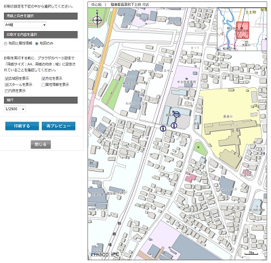Toggle the 広域図を表示 checkbox
Viewport: 271px width, 263px height.
pyautogui.click(x=7, y=78)
